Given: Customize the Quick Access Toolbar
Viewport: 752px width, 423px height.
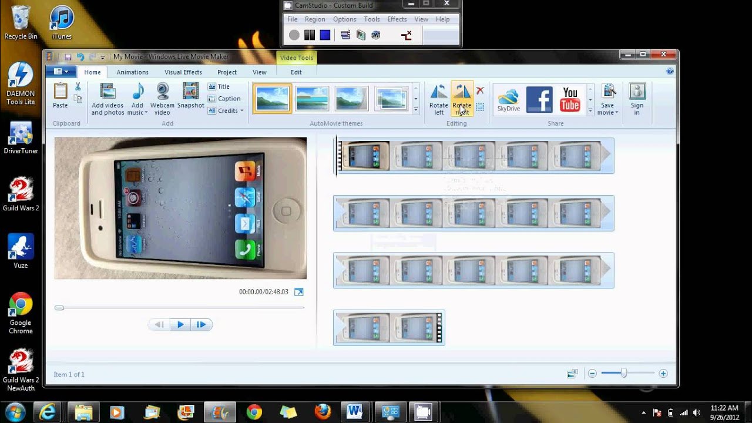Looking at the screenshot, I should coord(103,57).
